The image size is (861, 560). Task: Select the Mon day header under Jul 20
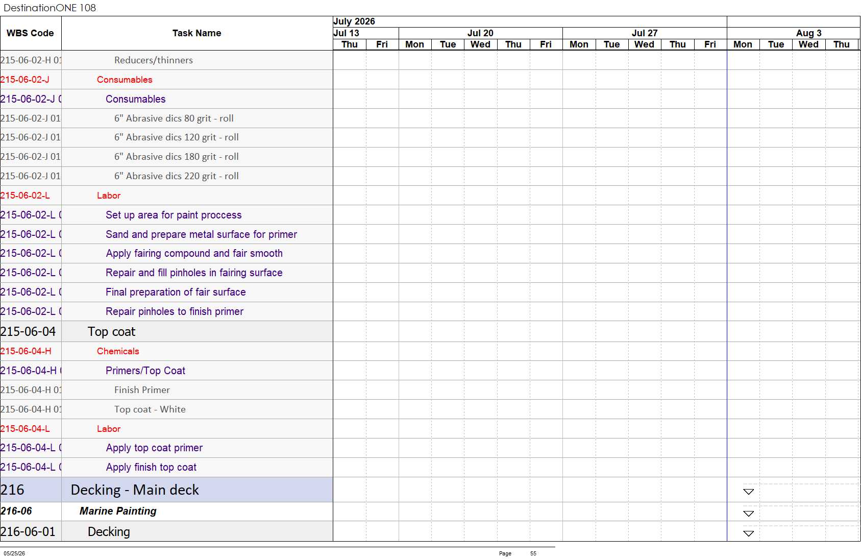click(415, 44)
